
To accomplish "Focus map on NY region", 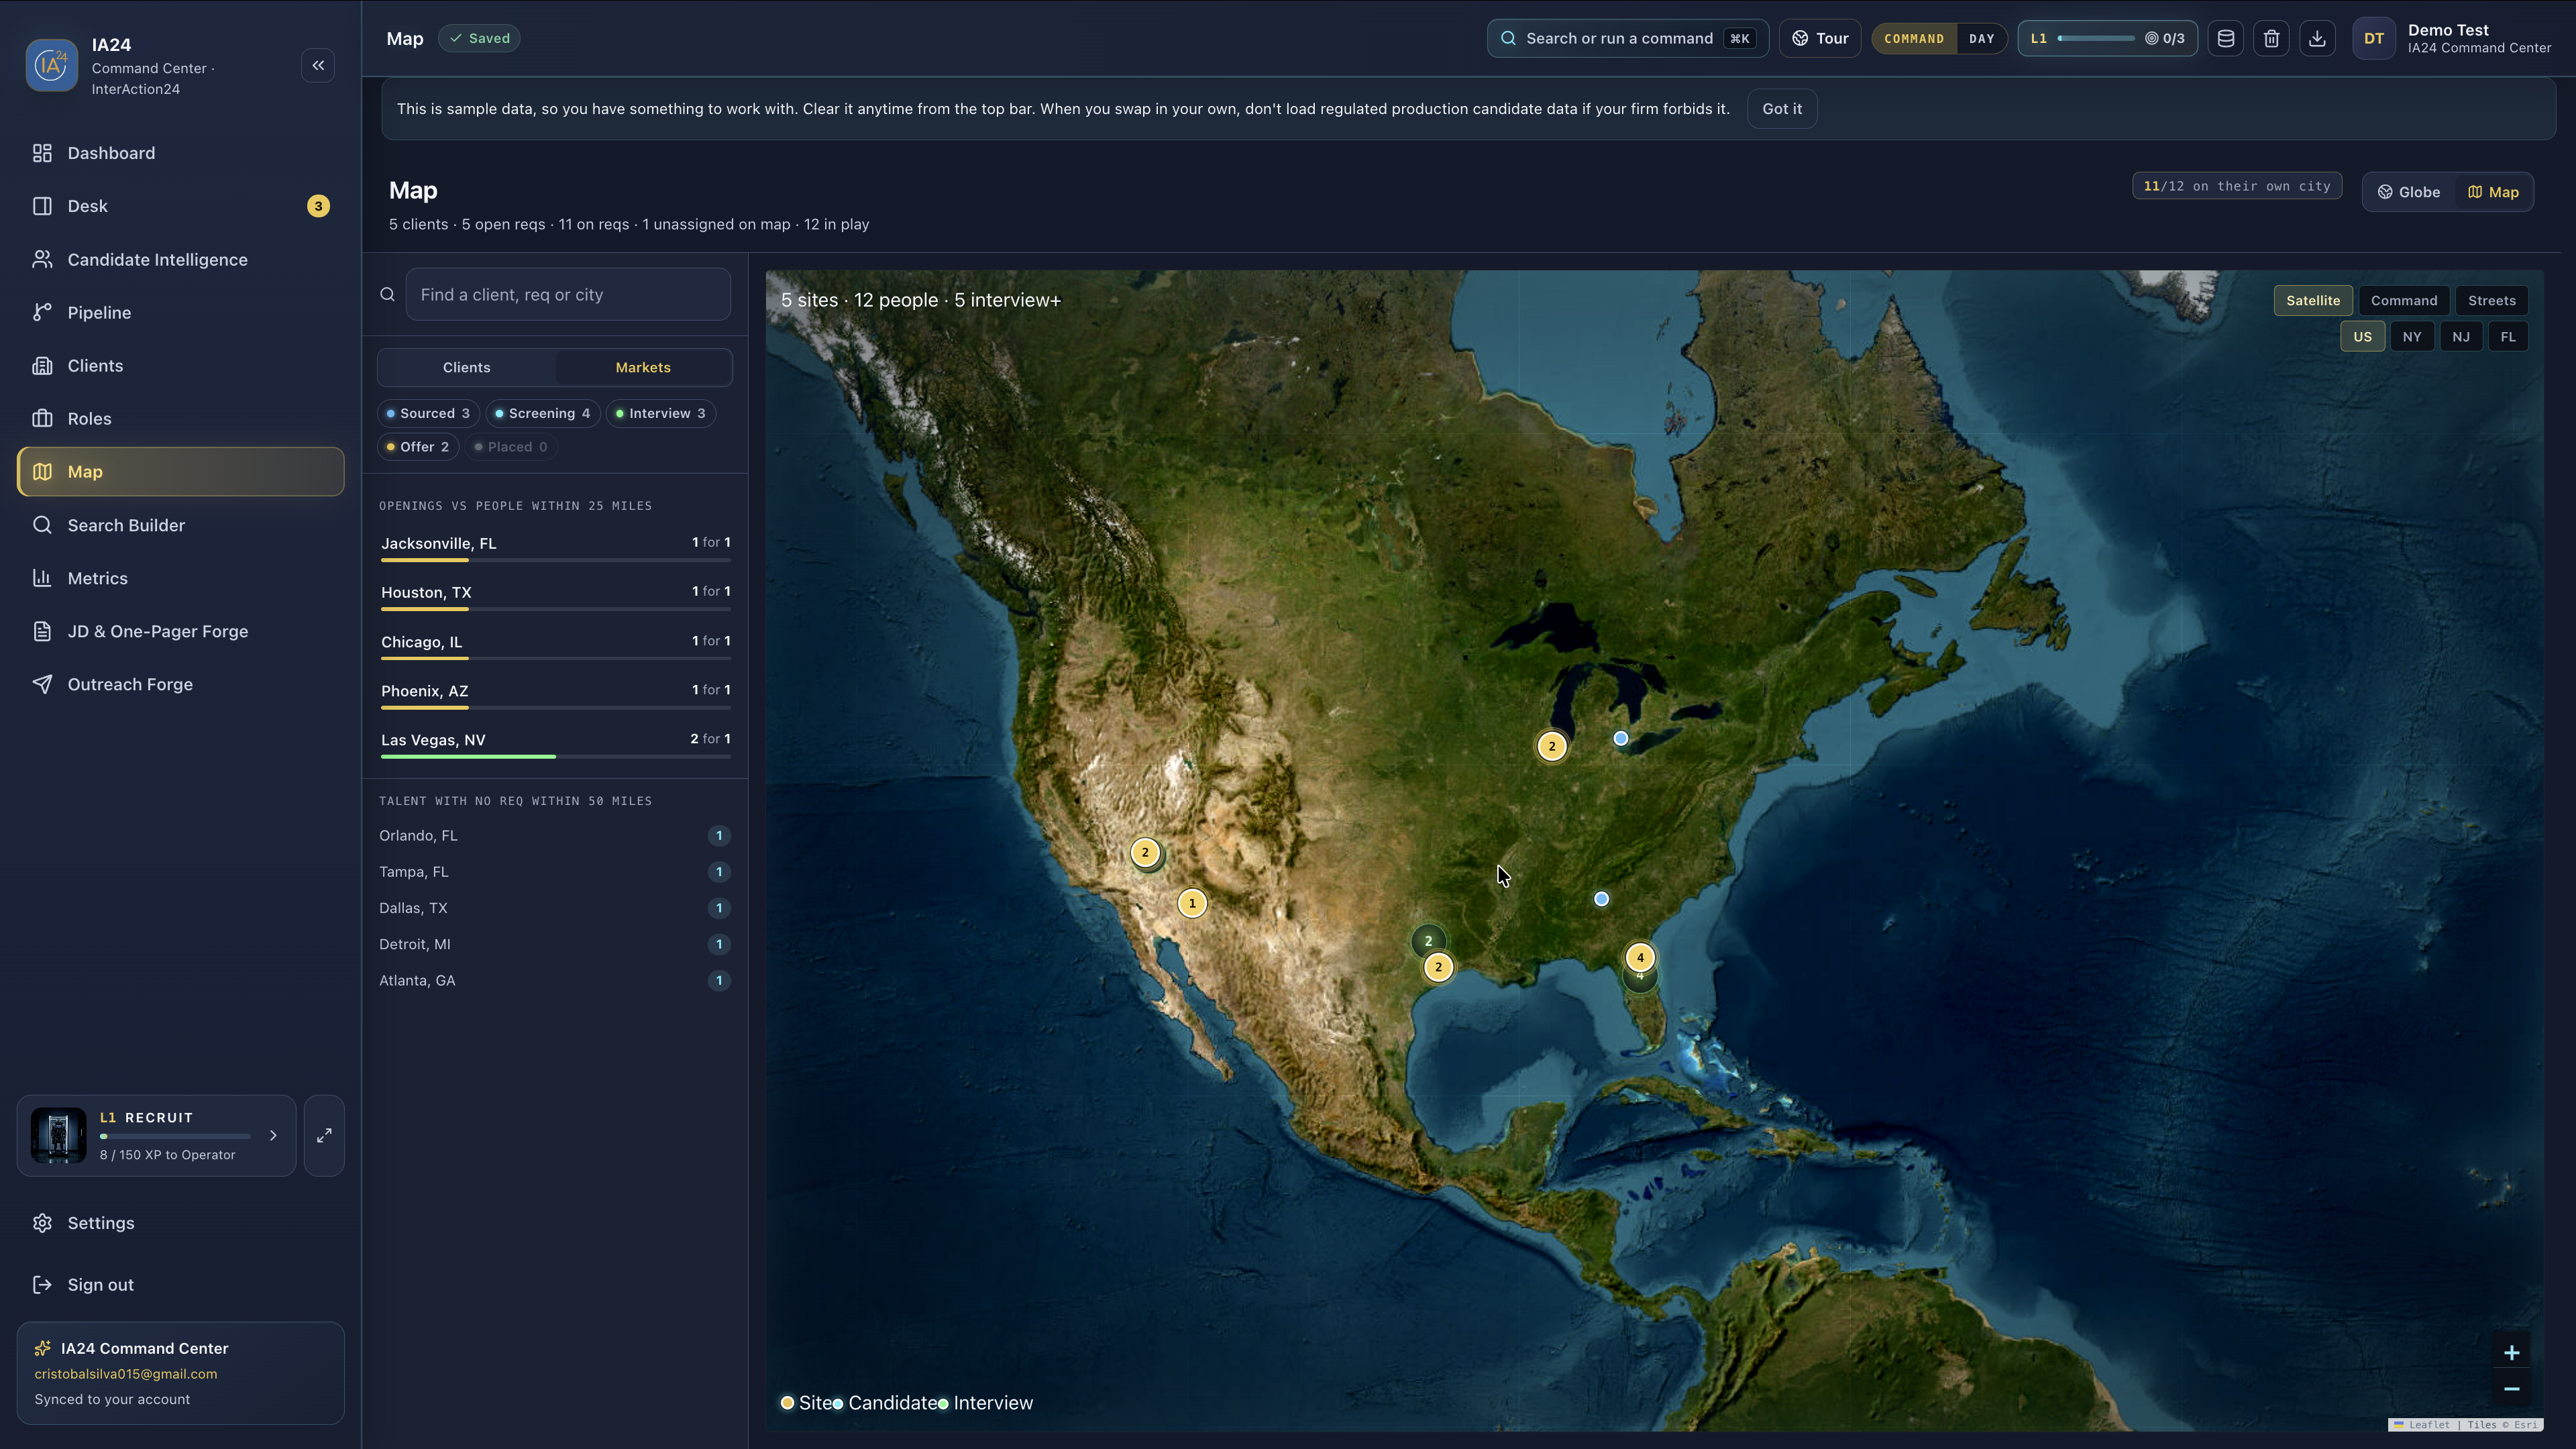I will click(2412, 337).
